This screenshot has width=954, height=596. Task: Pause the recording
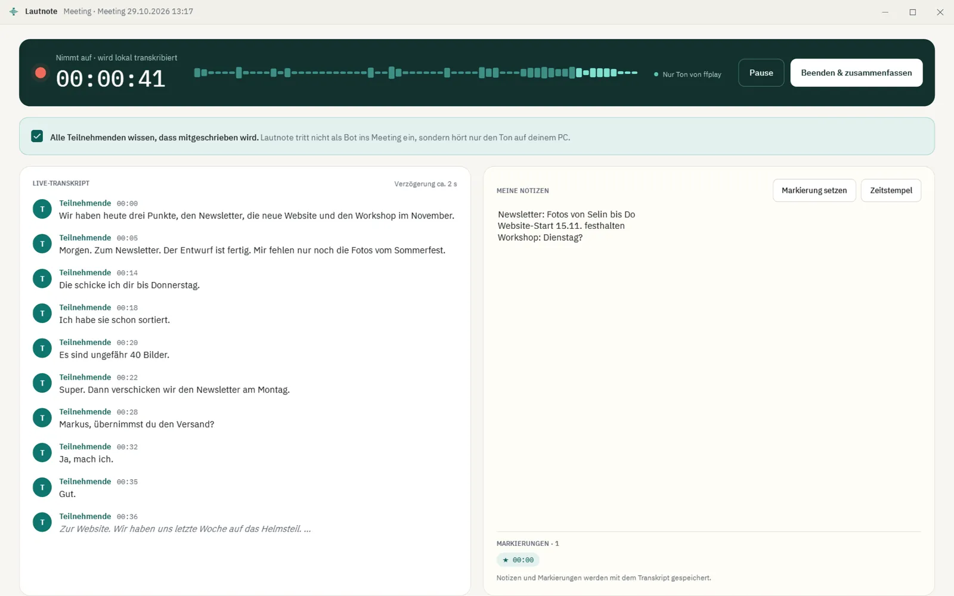tap(761, 73)
